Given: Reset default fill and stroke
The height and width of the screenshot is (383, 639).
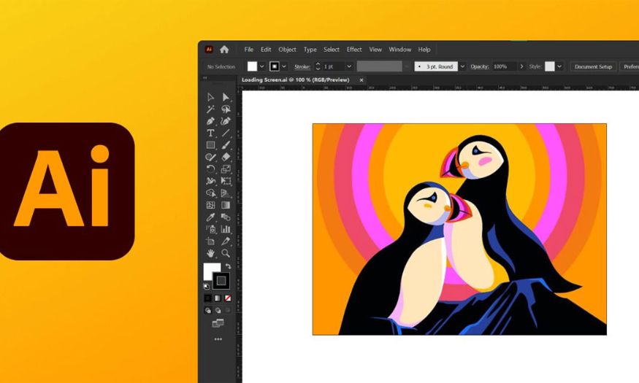Looking at the screenshot, I should click(x=206, y=286).
